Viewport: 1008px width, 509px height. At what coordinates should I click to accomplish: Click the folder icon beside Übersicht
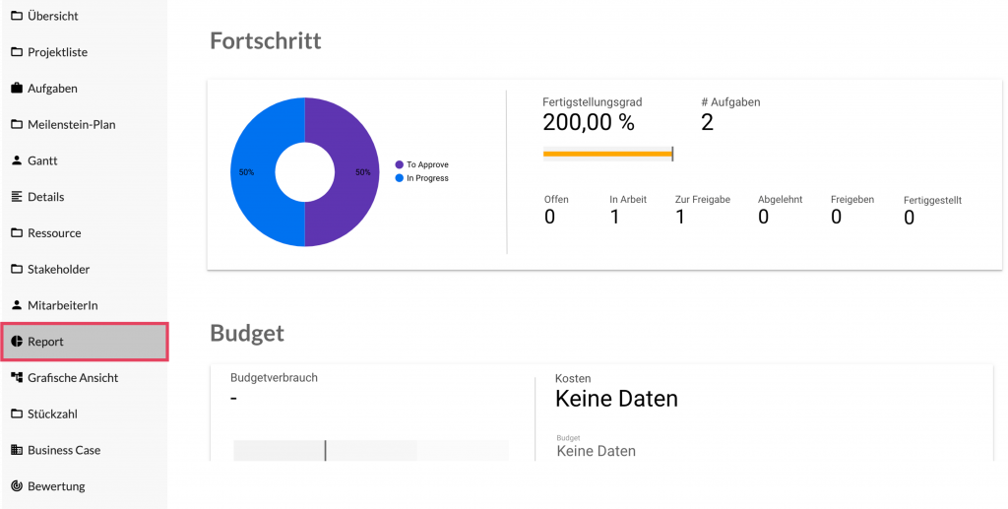click(x=17, y=16)
